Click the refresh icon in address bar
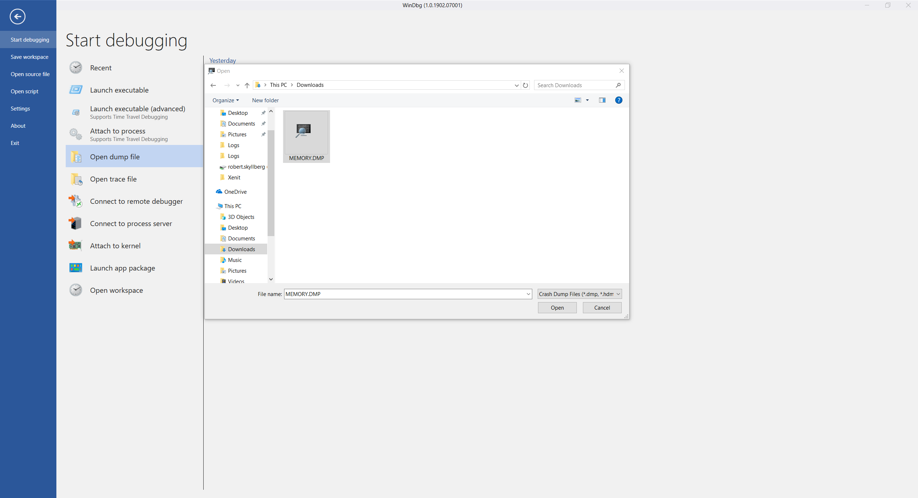Viewport: 918px width, 498px height. [x=525, y=85]
